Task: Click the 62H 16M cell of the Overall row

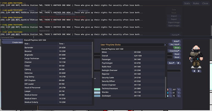Action: tap(149, 56)
